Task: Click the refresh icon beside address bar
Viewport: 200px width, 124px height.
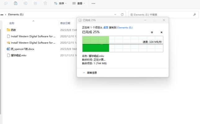Action: tap(122, 14)
